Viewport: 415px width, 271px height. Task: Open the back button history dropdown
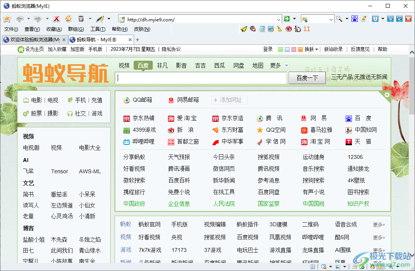pos(28,19)
